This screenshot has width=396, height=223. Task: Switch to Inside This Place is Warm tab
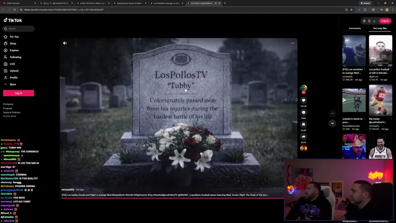(93, 3)
